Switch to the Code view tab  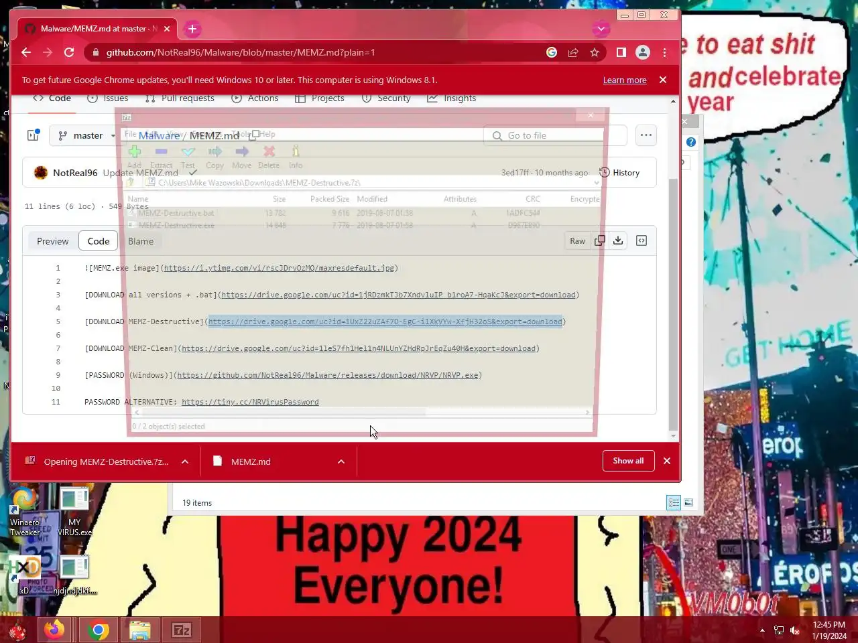[98, 241]
